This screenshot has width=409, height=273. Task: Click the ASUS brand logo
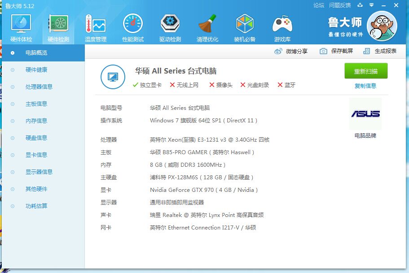pos(365,114)
